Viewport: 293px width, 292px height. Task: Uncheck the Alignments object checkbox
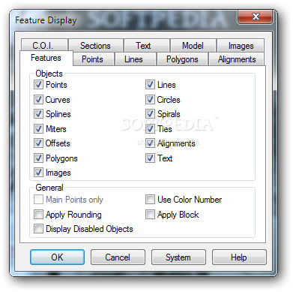pos(150,143)
